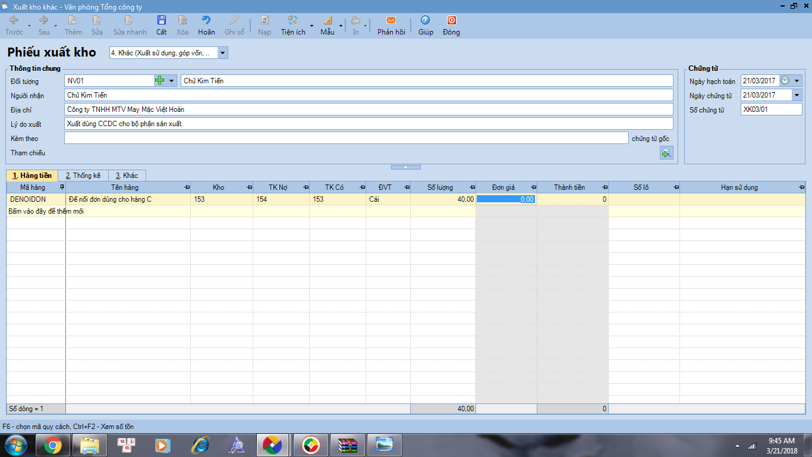
Task: Click the Hạn sử dụng column header
Action: point(742,187)
